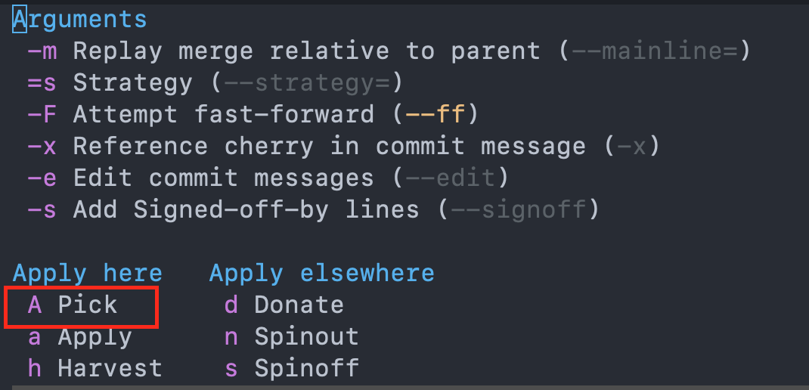Select the Spinout command
The width and height of the screenshot is (809, 390).
pos(292,337)
